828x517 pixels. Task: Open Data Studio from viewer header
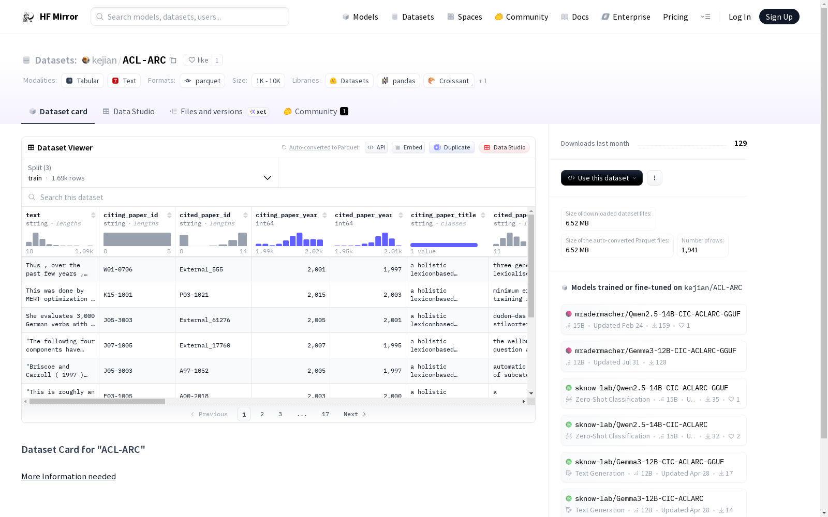click(505, 147)
